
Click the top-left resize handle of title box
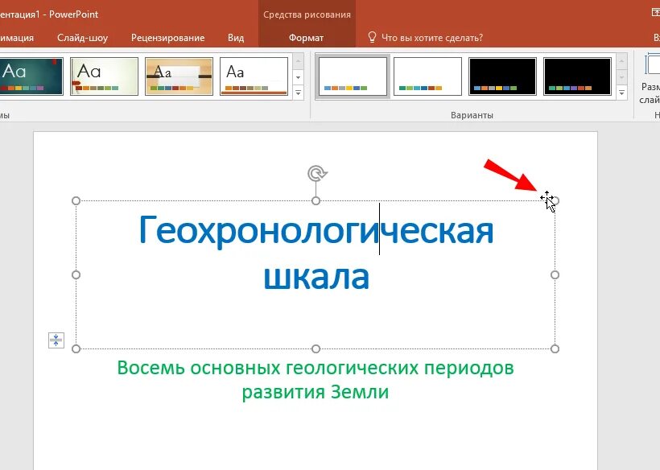click(x=76, y=200)
